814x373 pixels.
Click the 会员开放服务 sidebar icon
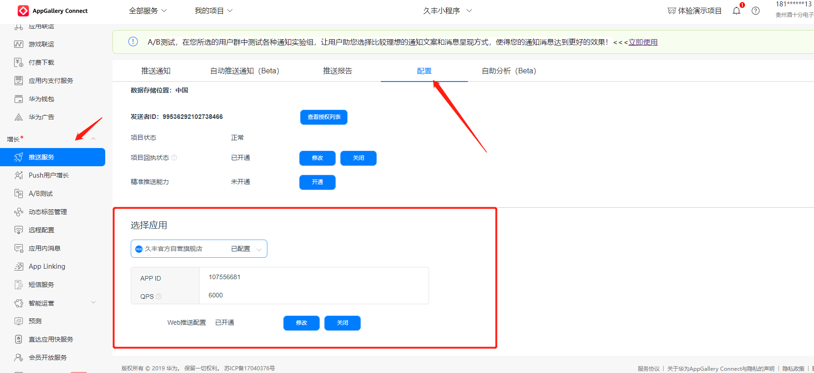pyautogui.click(x=19, y=358)
